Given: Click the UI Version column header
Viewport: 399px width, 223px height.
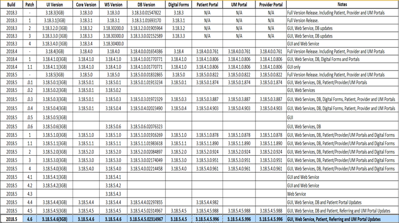Looking at the screenshot, I should [56, 3].
